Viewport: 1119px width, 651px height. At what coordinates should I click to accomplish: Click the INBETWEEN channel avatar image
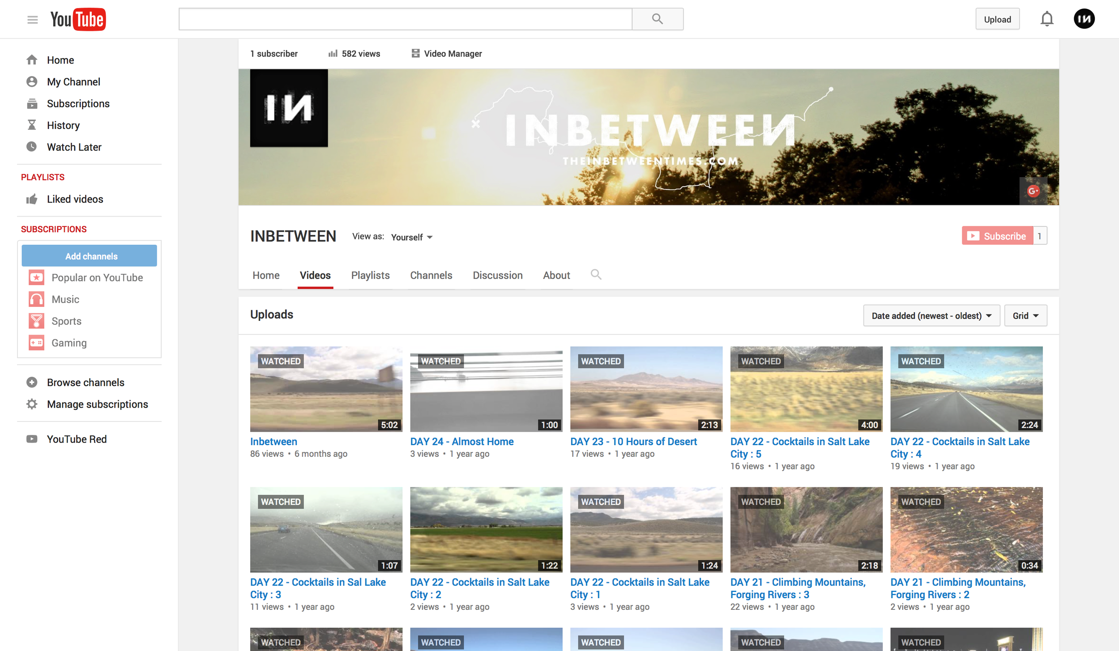pos(289,108)
